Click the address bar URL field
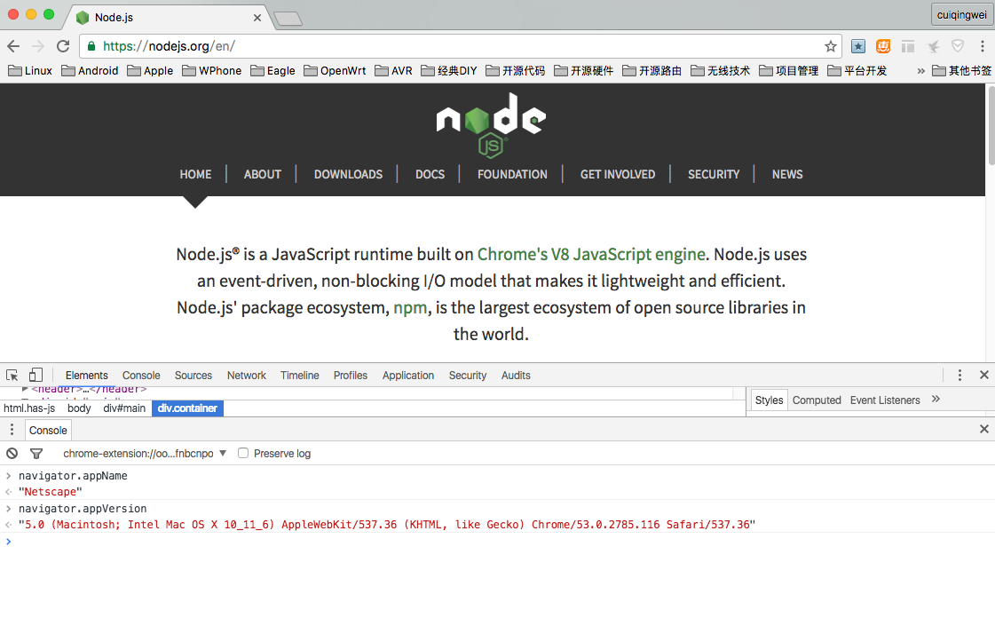 (444, 46)
